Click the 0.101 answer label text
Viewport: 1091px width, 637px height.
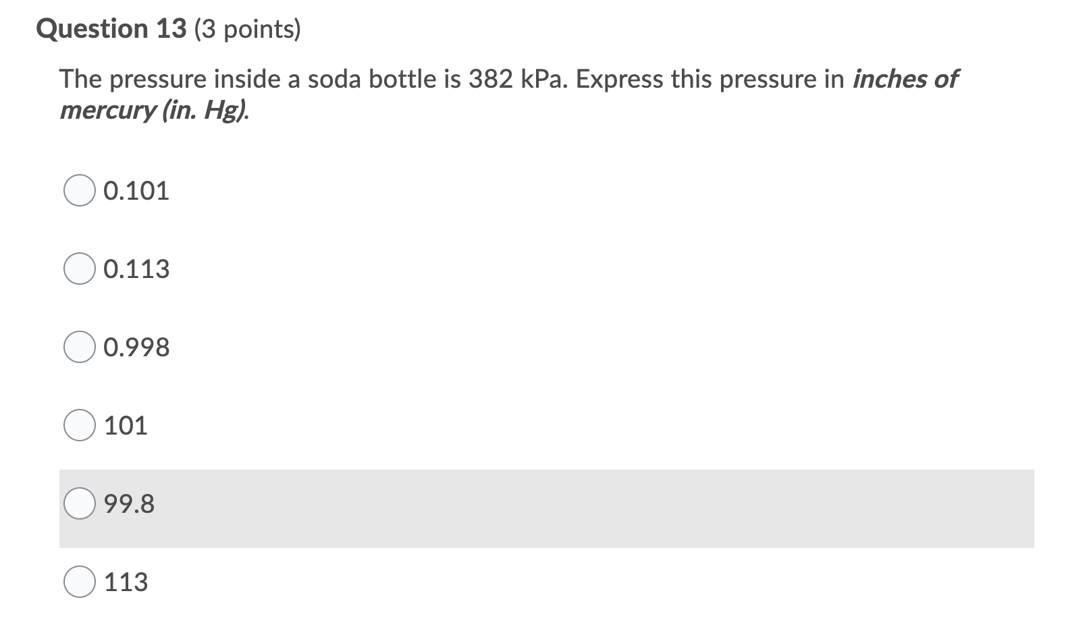click(x=136, y=192)
